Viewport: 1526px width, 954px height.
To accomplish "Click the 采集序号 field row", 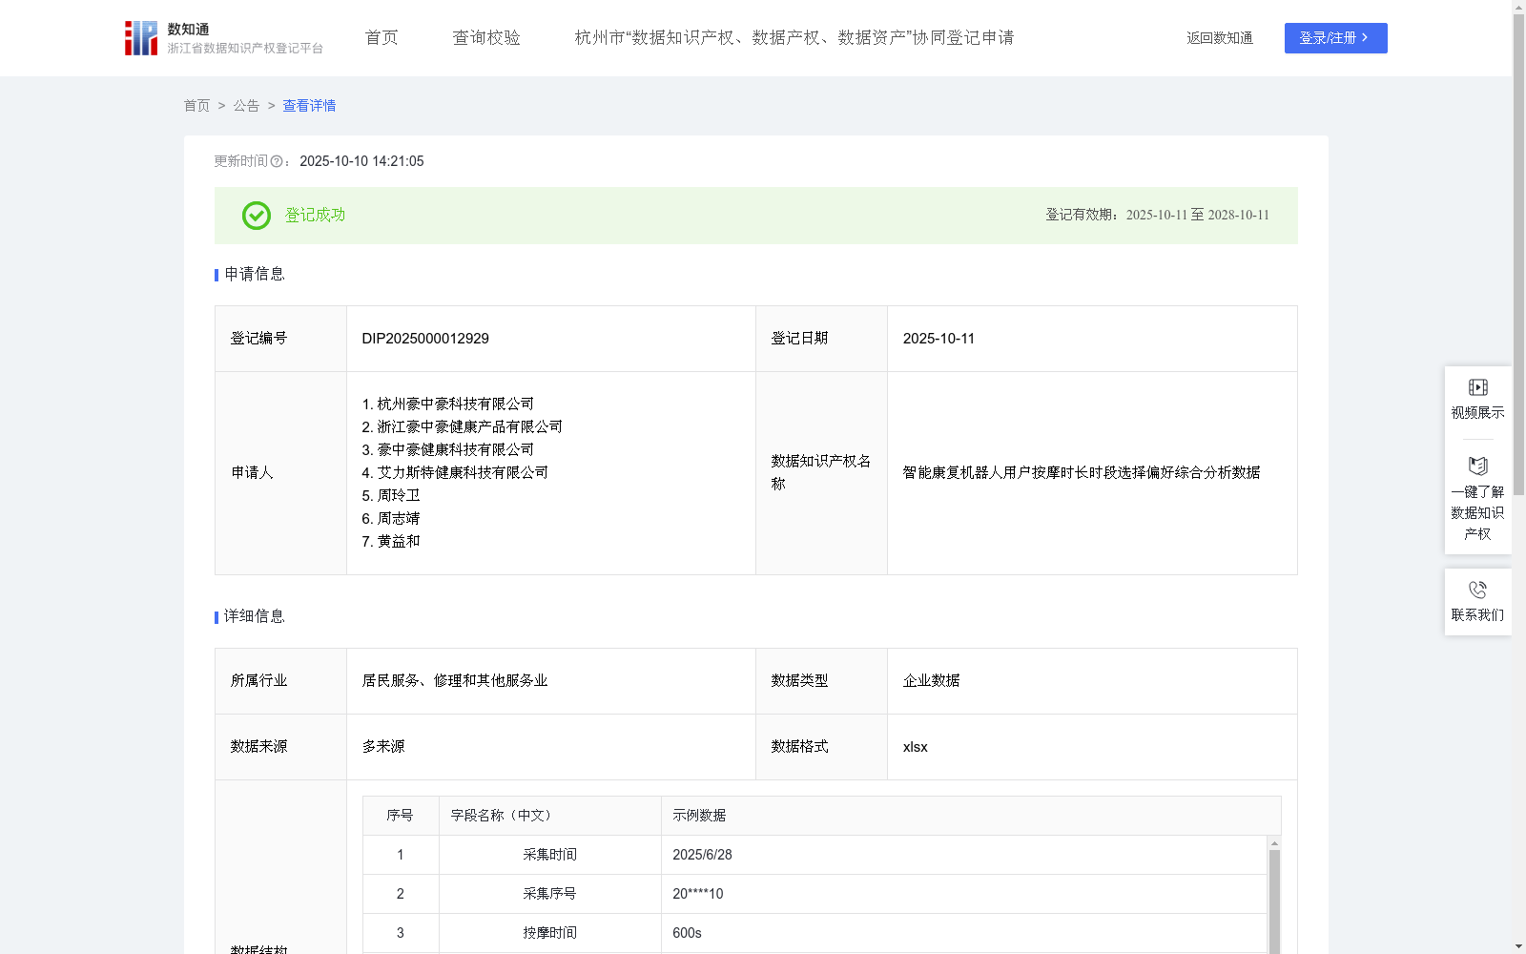I will [815, 894].
